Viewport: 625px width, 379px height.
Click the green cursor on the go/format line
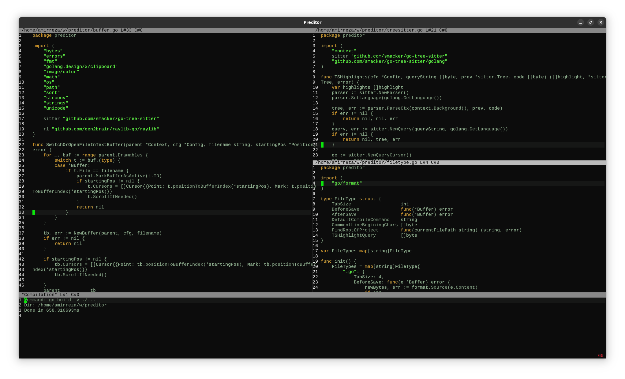[322, 183]
